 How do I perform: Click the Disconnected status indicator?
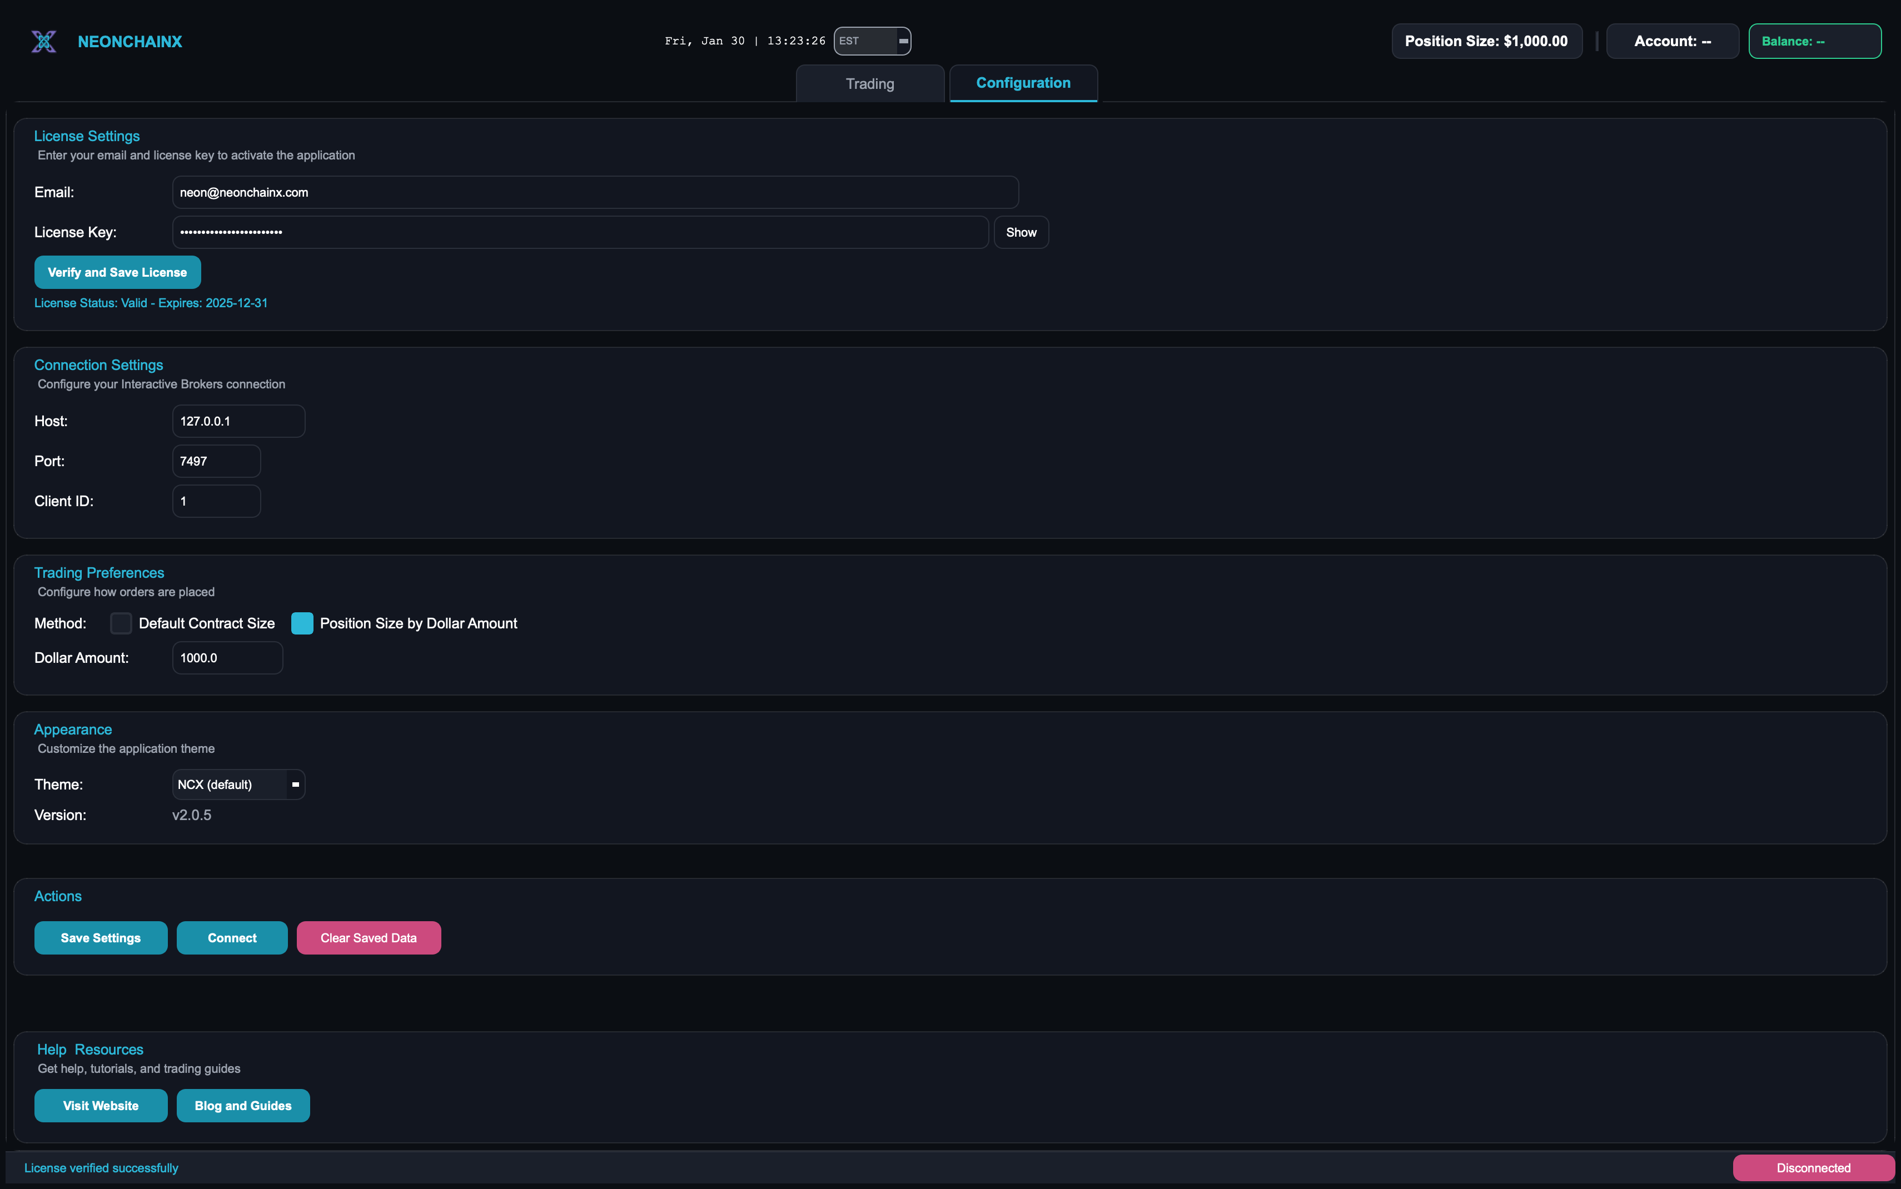pyautogui.click(x=1813, y=1168)
